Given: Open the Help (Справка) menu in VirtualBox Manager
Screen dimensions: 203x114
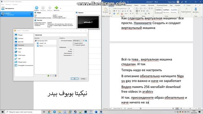Looking at the screenshot, I should point(15,4).
